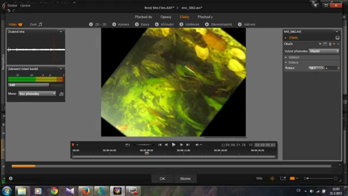The width and height of the screenshot is (348, 196).
Task: Click the add keyframe plus icon for Otočit
Action: click(320, 44)
